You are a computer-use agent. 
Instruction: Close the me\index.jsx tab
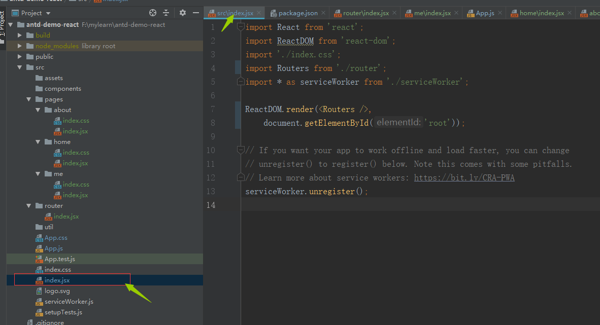456,13
